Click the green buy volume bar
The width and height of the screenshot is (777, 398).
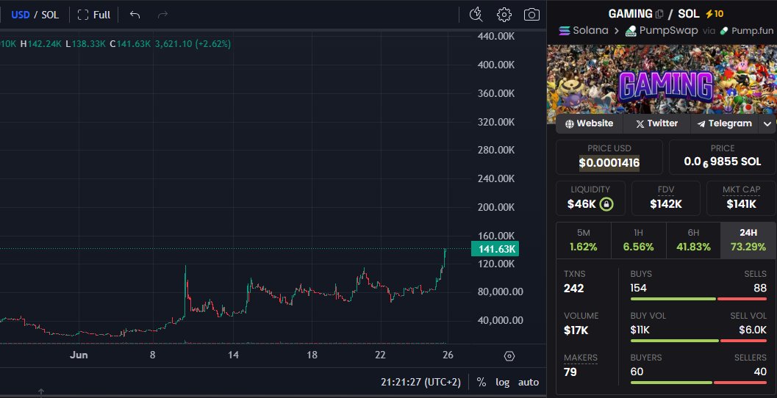[x=674, y=341]
